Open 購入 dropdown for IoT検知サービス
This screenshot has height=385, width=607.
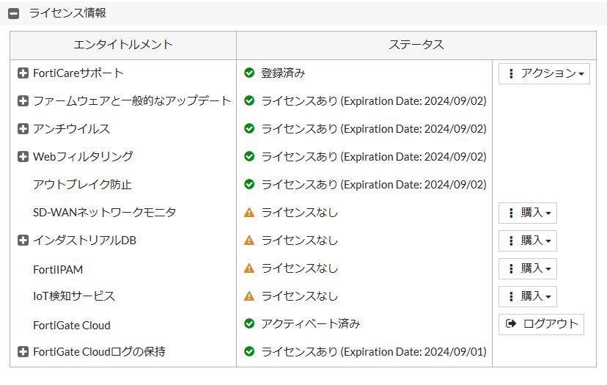(527, 296)
